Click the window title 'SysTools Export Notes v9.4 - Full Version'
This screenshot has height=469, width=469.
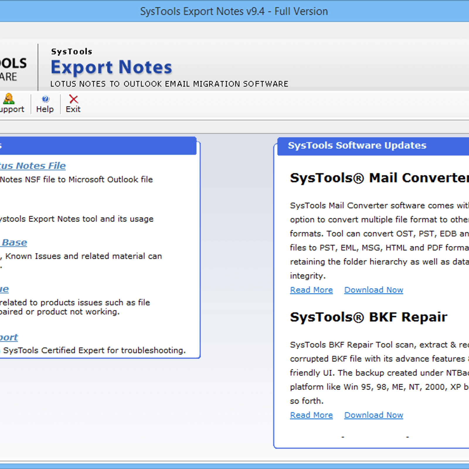tap(234, 11)
